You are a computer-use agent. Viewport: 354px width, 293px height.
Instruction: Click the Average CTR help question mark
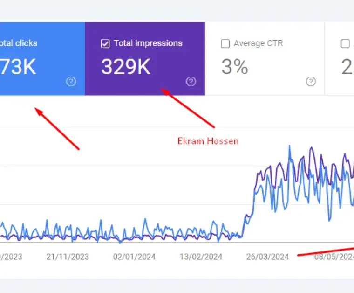311,82
